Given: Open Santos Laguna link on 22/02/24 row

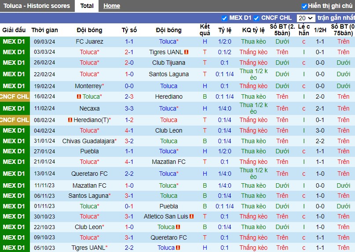Looking at the screenshot, I should coord(168,74).
